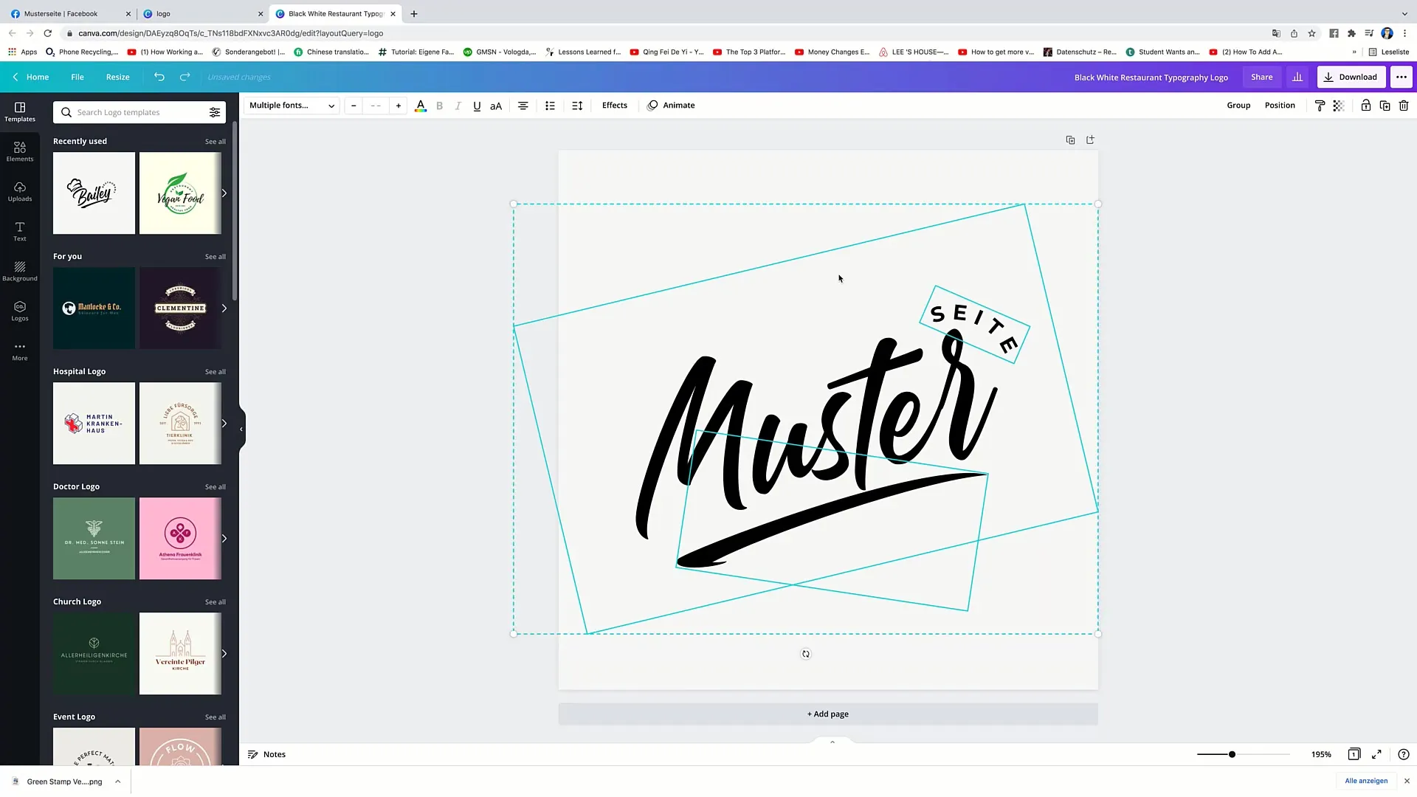The width and height of the screenshot is (1417, 797).
Task: Click the Effects button in toolbar
Action: tap(614, 105)
